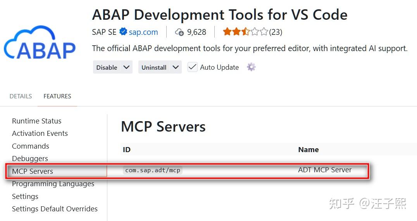
Task: Click the Name column header
Action: pos(308,149)
